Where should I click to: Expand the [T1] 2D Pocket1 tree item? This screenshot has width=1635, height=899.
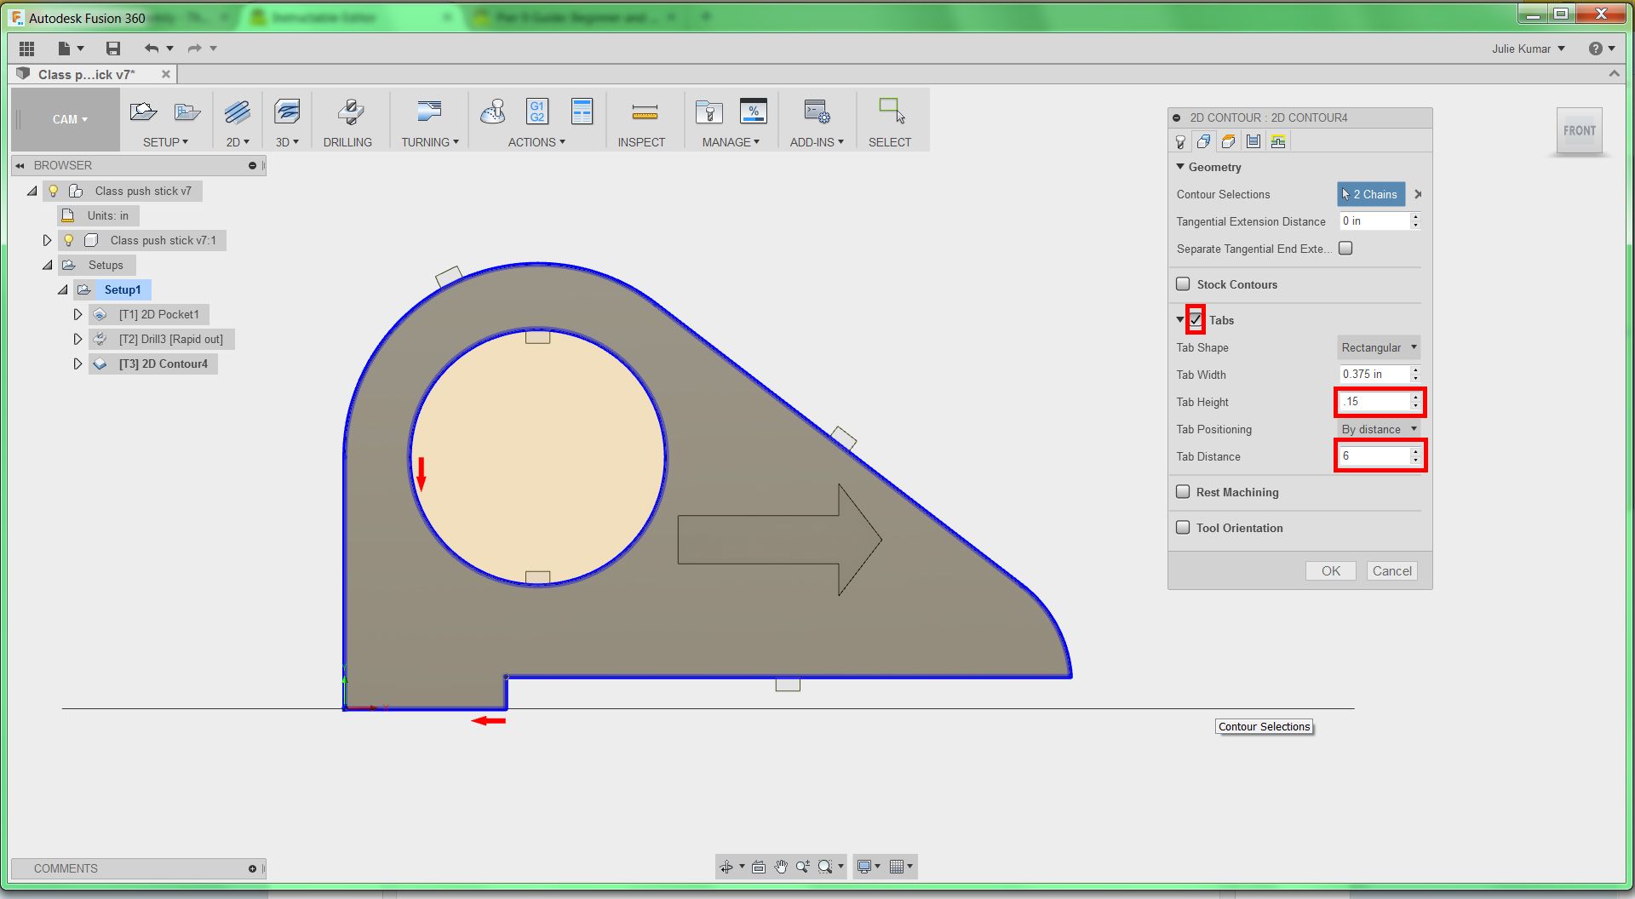pyautogui.click(x=77, y=314)
